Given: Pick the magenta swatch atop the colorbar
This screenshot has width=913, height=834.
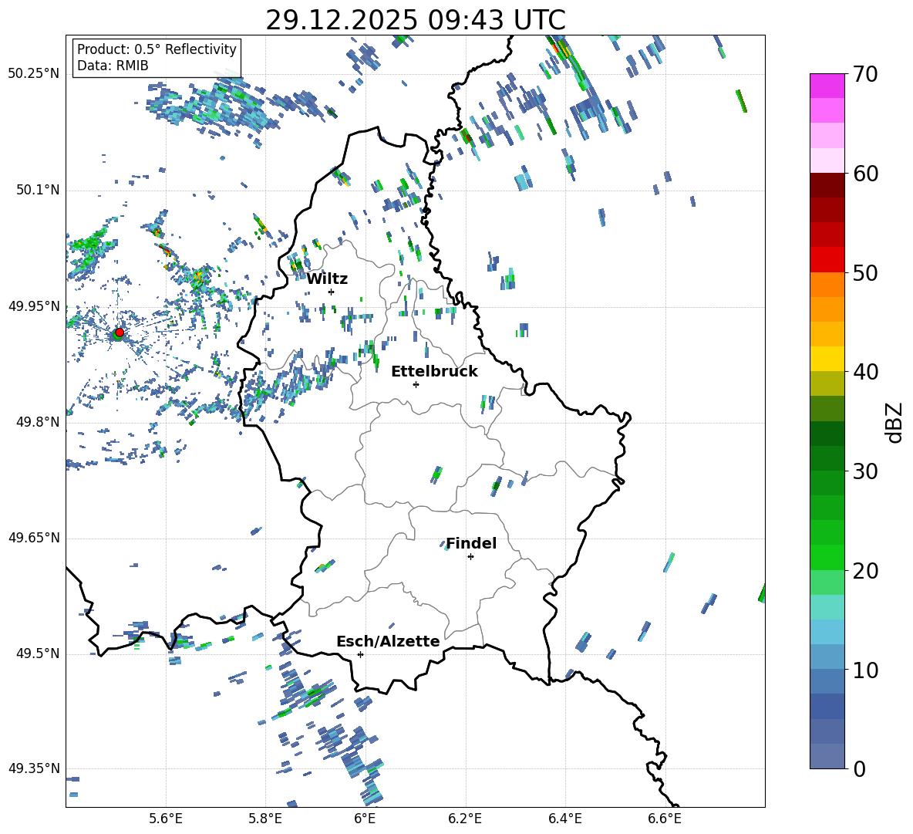Looking at the screenshot, I should (827, 86).
